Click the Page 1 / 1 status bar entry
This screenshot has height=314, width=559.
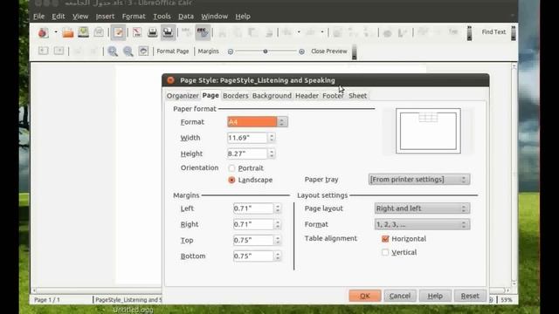pyautogui.click(x=47, y=300)
